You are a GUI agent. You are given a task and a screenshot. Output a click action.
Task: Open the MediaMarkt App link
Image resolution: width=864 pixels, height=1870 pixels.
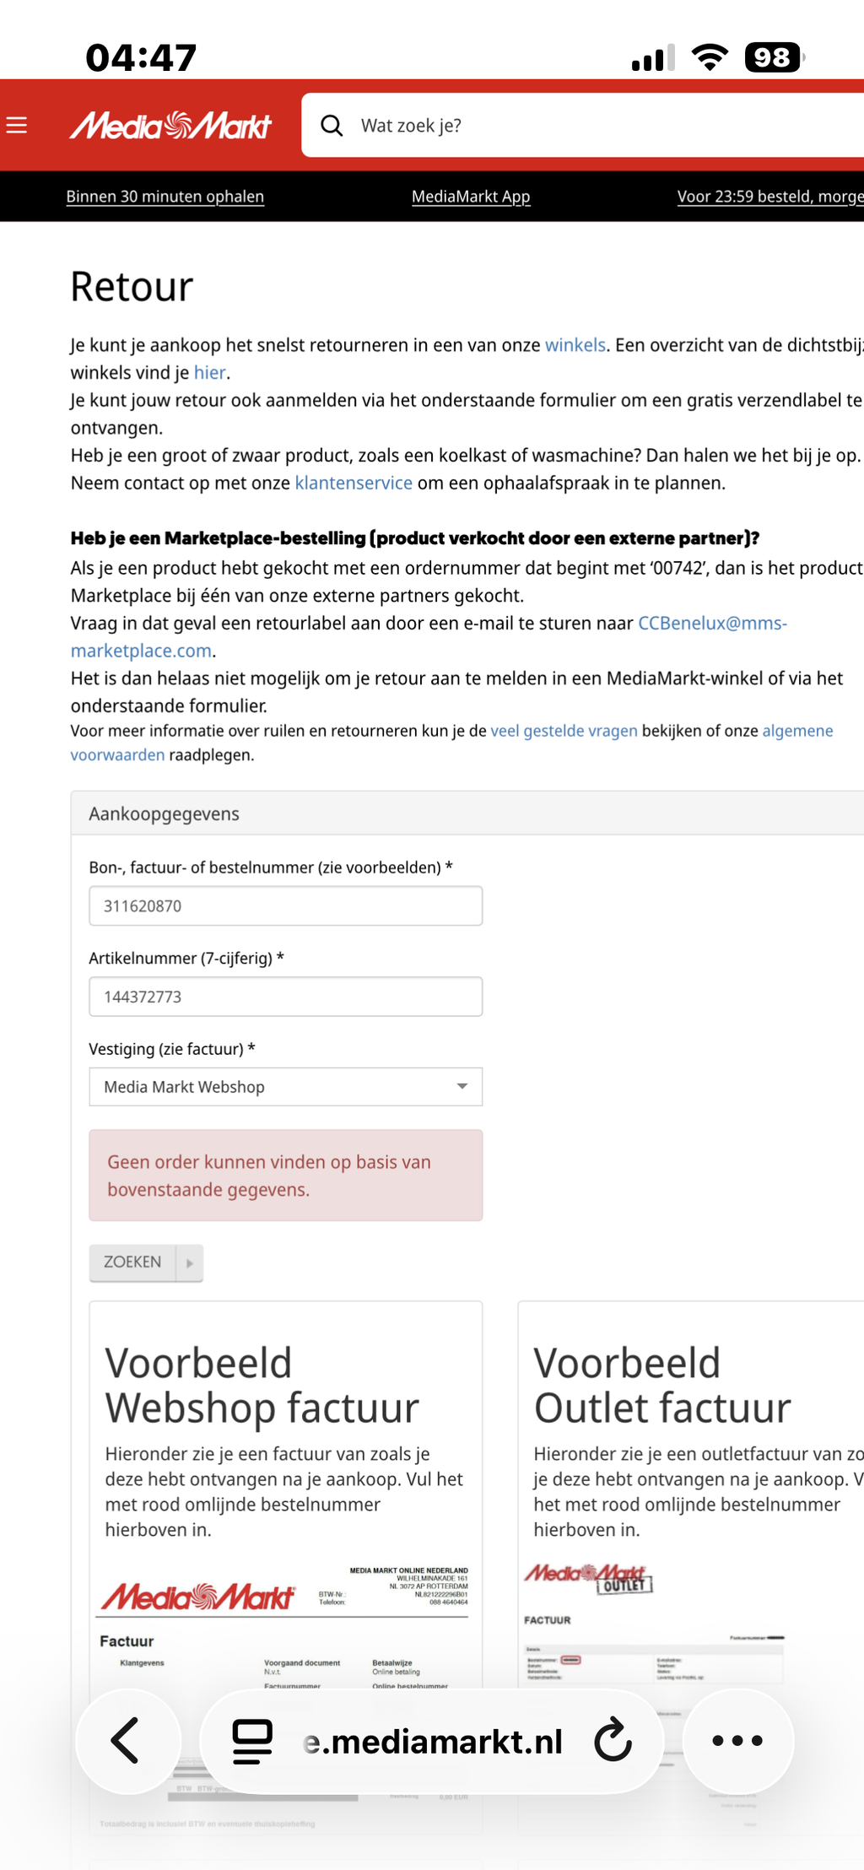click(x=471, y=197)
